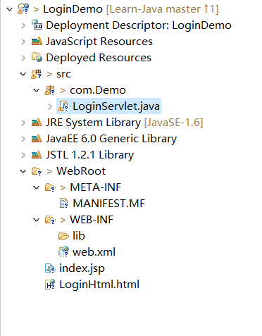
Task: Select Deployment Descriptor: LoginDemo label
Action: [x=139, y=25]
